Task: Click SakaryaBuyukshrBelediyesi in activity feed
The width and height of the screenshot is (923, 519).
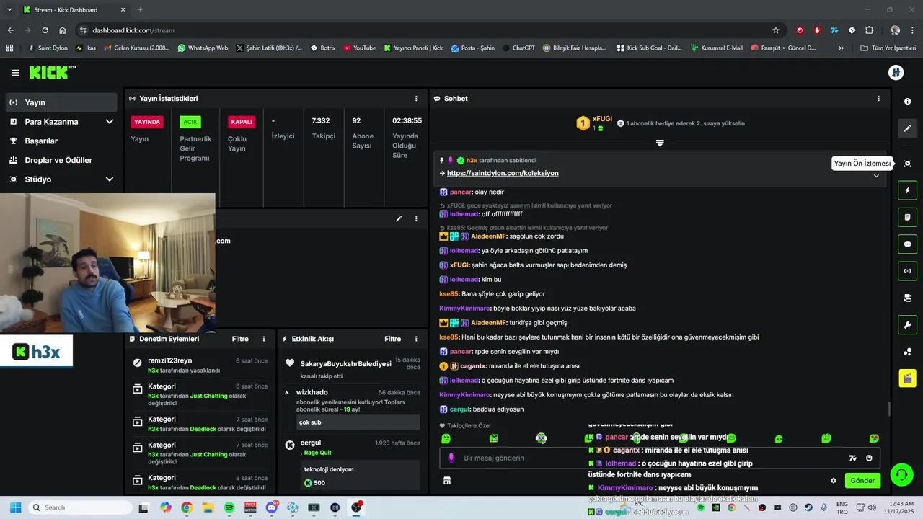Action: coord(345,364)
